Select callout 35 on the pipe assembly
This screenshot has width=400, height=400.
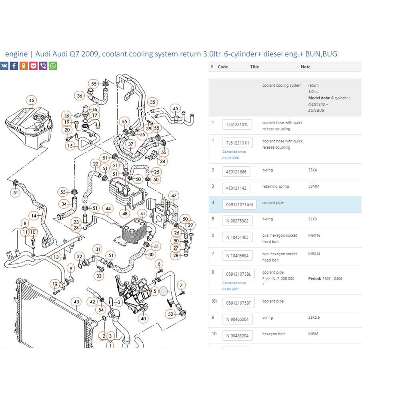tap(152, 102)
